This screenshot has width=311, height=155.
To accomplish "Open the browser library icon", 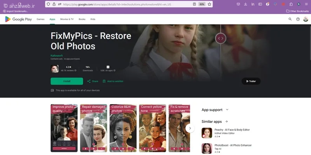I will click(x=253, y=4).
